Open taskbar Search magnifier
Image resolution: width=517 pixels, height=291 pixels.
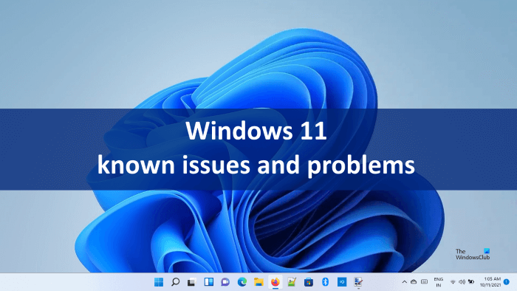(176, 282)
